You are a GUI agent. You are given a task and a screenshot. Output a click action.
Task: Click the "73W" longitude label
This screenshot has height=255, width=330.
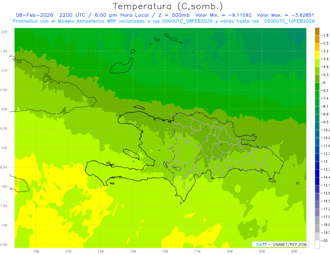click(133, 251)
